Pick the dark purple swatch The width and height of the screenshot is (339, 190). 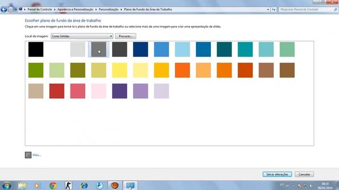(x=120, y=91)
